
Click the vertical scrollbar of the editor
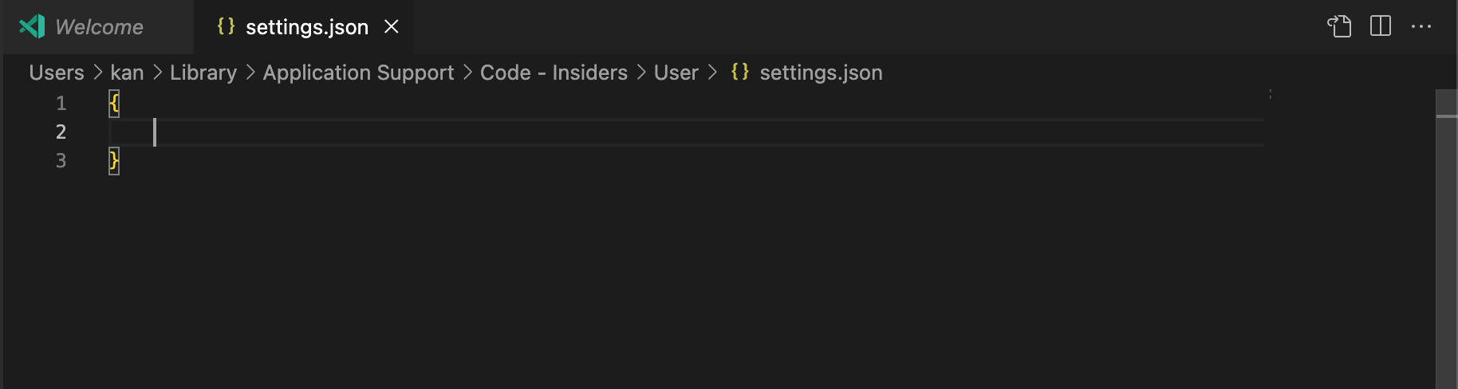pyautogui.click(x=1446, y=239)
